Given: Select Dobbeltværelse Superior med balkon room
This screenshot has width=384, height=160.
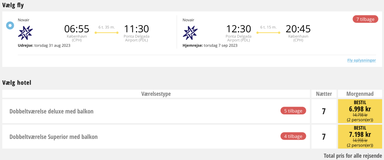Looking at the screenshot, I should [54, 137].
